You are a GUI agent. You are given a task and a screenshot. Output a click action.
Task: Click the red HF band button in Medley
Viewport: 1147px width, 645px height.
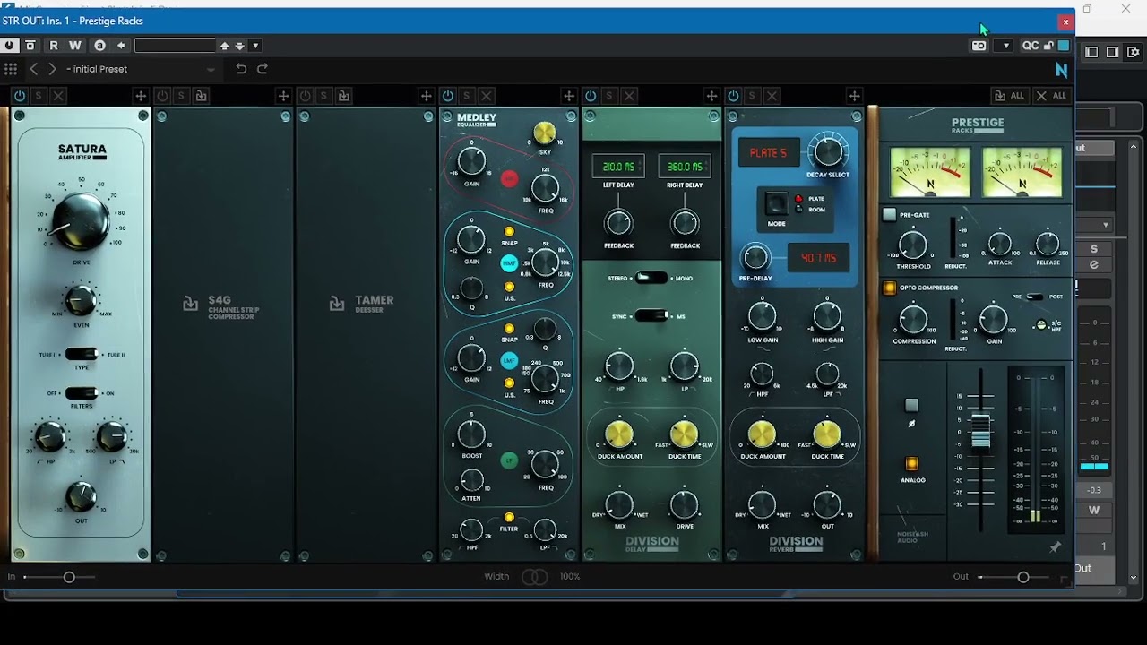[509, 179]
